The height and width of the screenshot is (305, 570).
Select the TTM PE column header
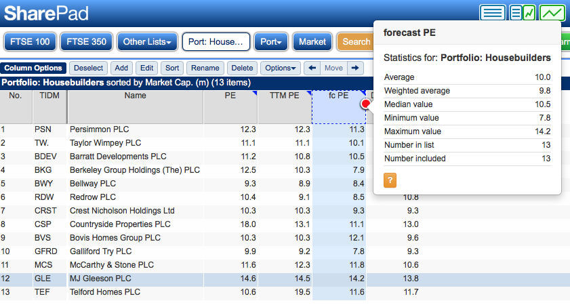285,107
